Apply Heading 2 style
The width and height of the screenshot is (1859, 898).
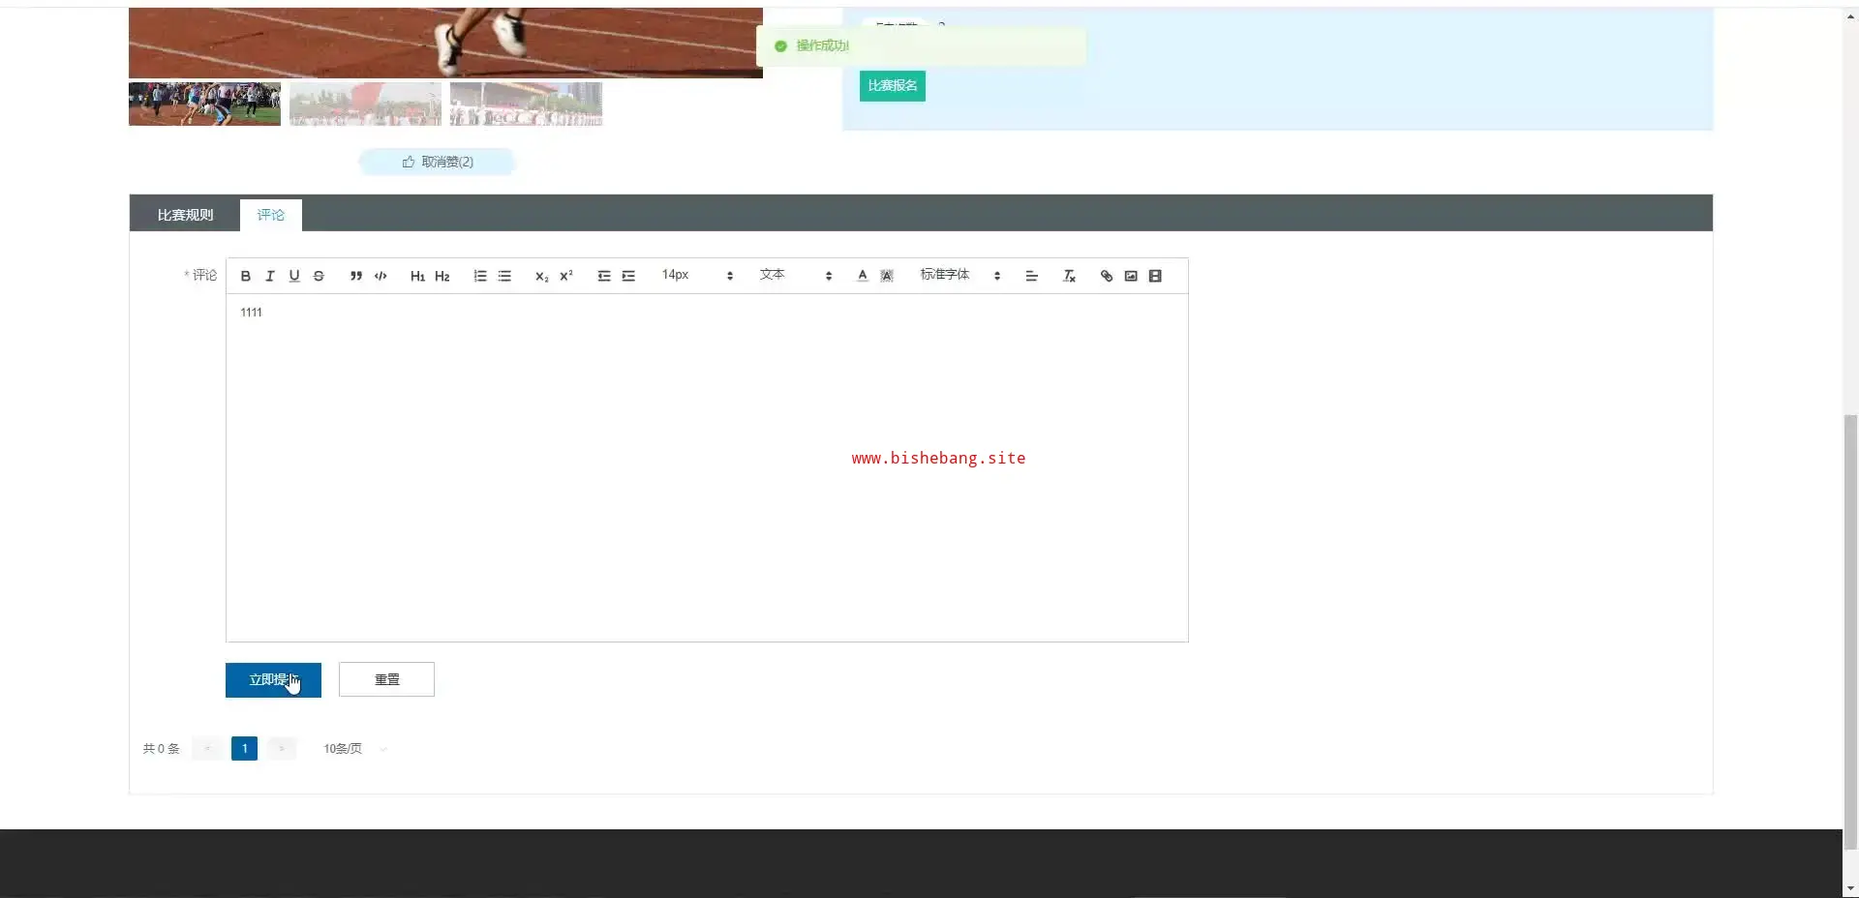coord(442,276)
